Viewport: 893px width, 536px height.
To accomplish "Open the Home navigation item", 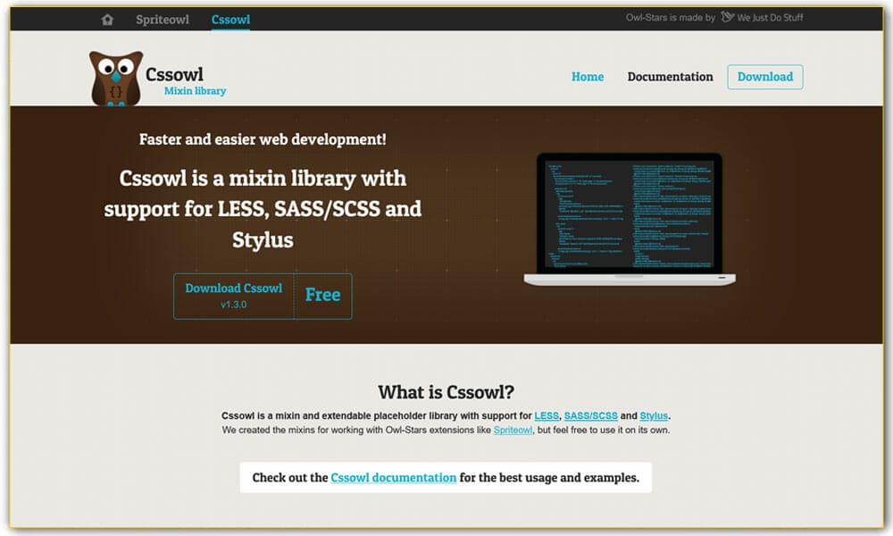I will point(588,77).
